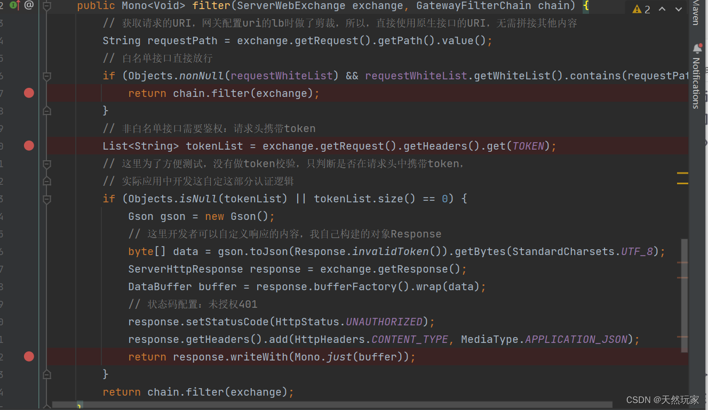
Task: Click the vertical editor scrollbar thumb
Action: [x=685, y=296]
